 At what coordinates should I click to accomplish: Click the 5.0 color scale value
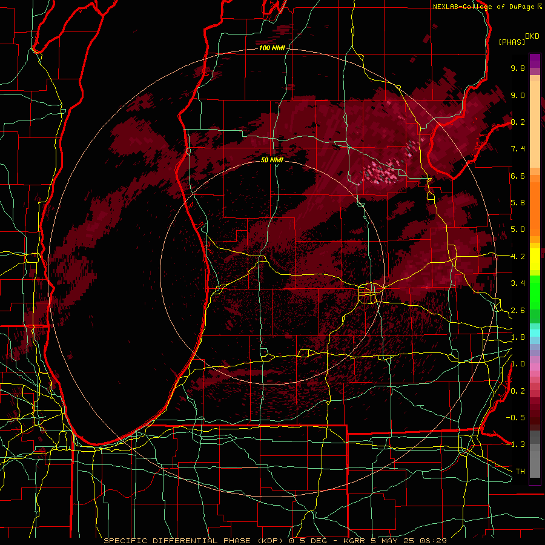(518, 230)
